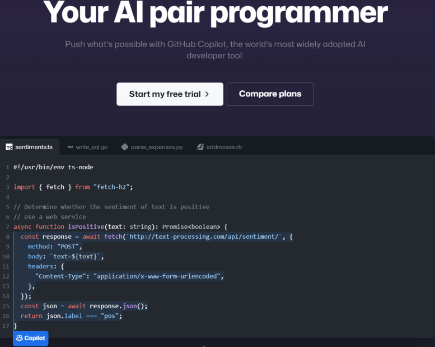
Task: Click the Copilot logo in the badge
Action: [x=20, y=338]
